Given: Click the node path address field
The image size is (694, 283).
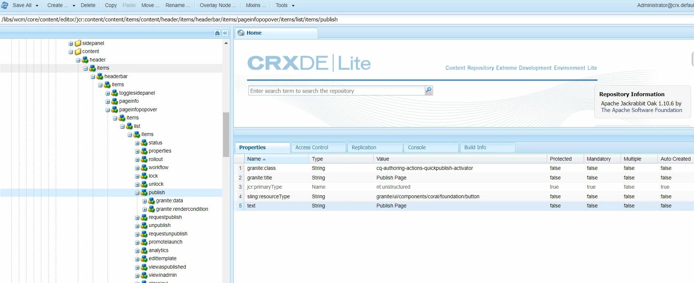Looking at the screenshot, I should (347, 20).
